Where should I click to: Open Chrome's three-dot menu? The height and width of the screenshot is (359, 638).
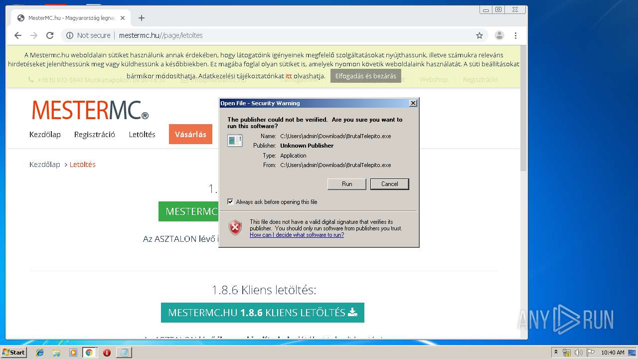coord(515,35)
